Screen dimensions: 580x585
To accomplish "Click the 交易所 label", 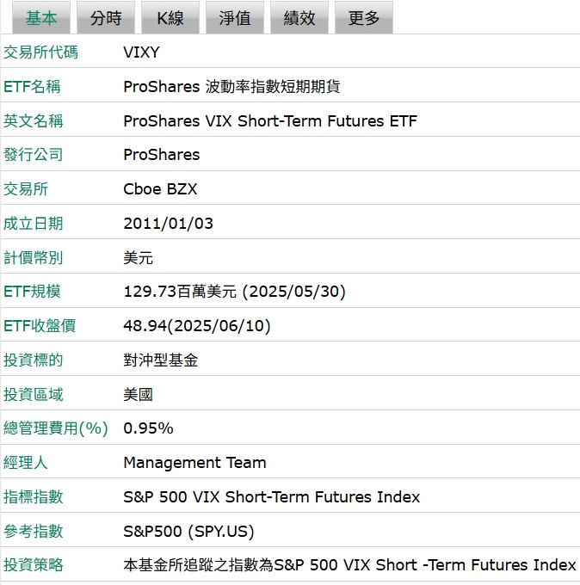I will pyautogui.click(x=26, y=189).
